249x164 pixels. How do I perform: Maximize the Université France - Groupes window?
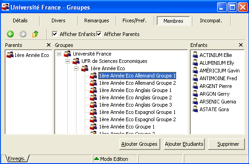(232, 7)
